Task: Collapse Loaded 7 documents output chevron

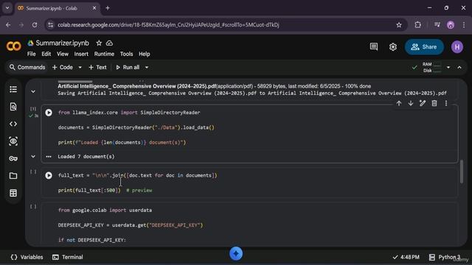Action: (33, 157)
